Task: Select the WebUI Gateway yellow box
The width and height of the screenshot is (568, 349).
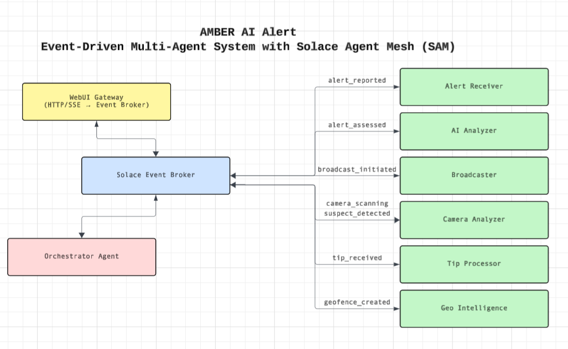Action: [96, 102]
